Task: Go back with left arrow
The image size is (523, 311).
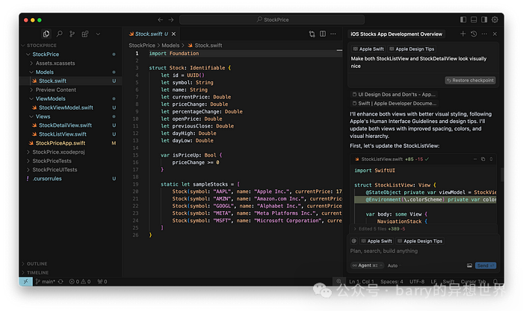Action: coord(161,19)
